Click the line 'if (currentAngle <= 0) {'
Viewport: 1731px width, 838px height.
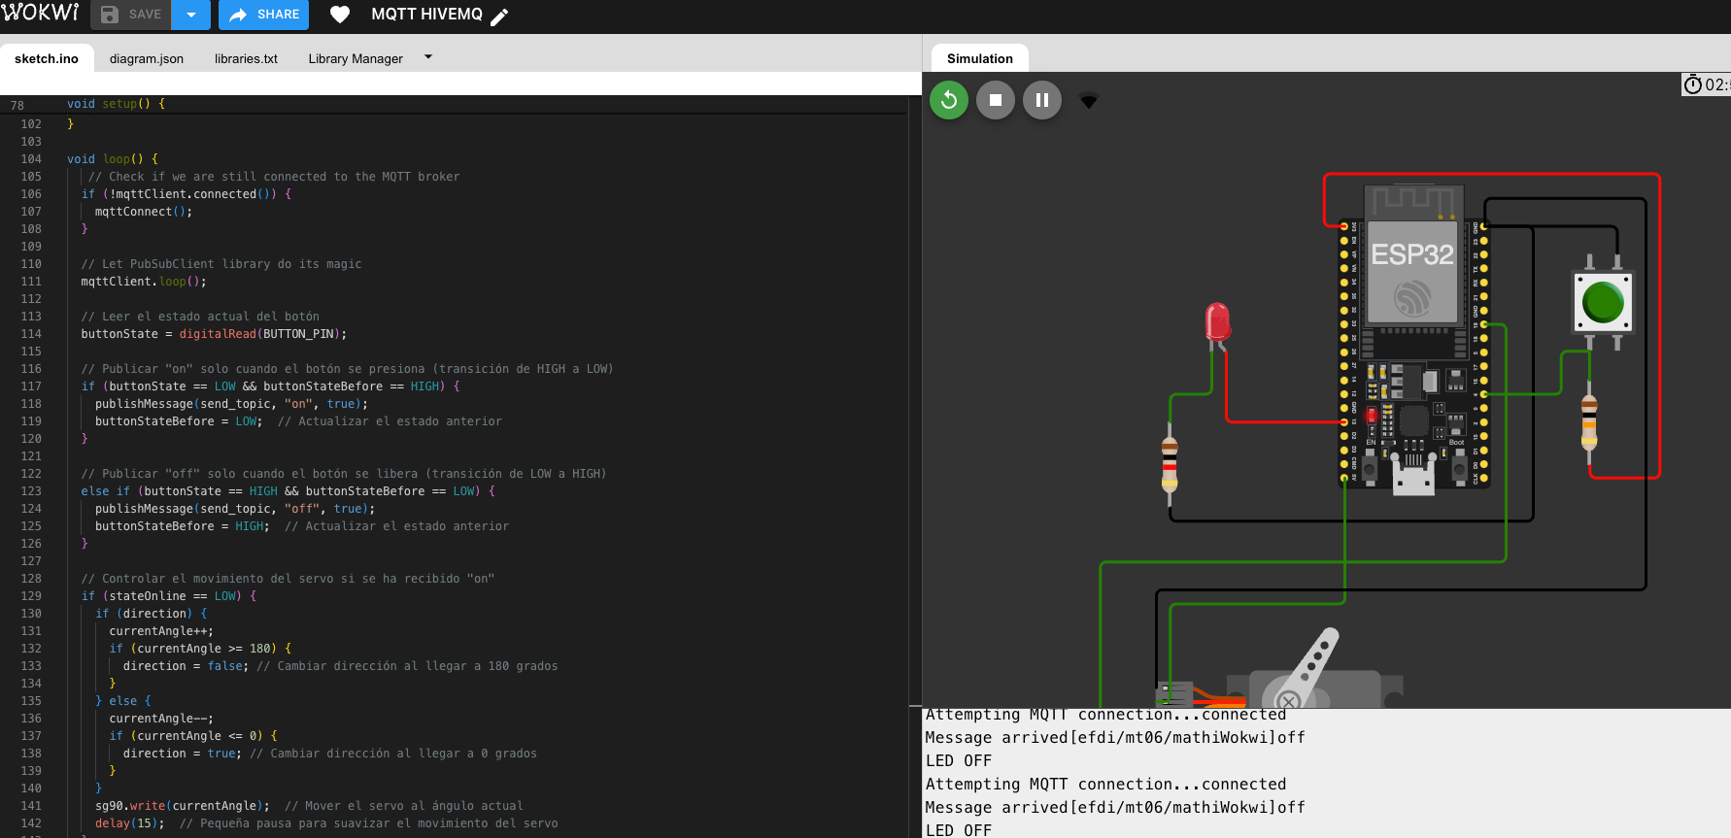pyautogui.click(x=193, y=736)
